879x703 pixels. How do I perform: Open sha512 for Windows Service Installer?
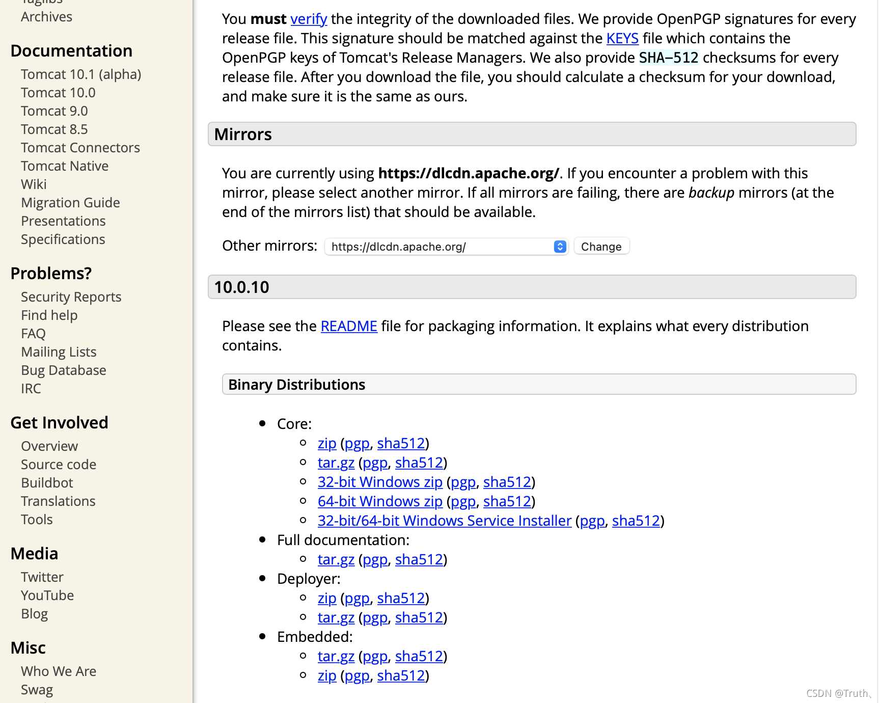[x=636, y=521]
